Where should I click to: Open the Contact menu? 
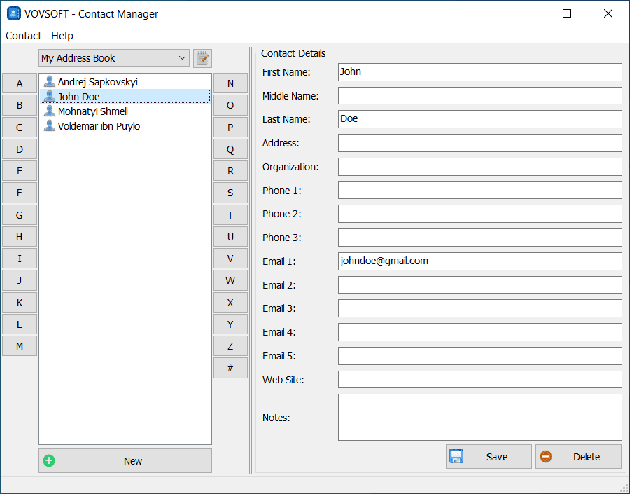pyautogui.click(x=23, y=36)
